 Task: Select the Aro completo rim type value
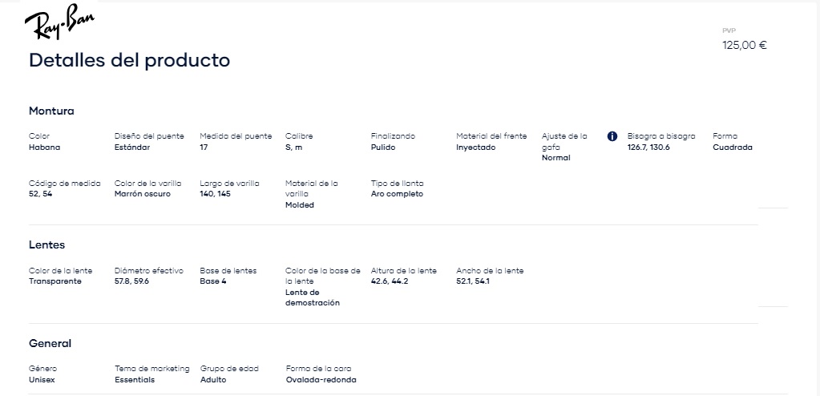397,194
